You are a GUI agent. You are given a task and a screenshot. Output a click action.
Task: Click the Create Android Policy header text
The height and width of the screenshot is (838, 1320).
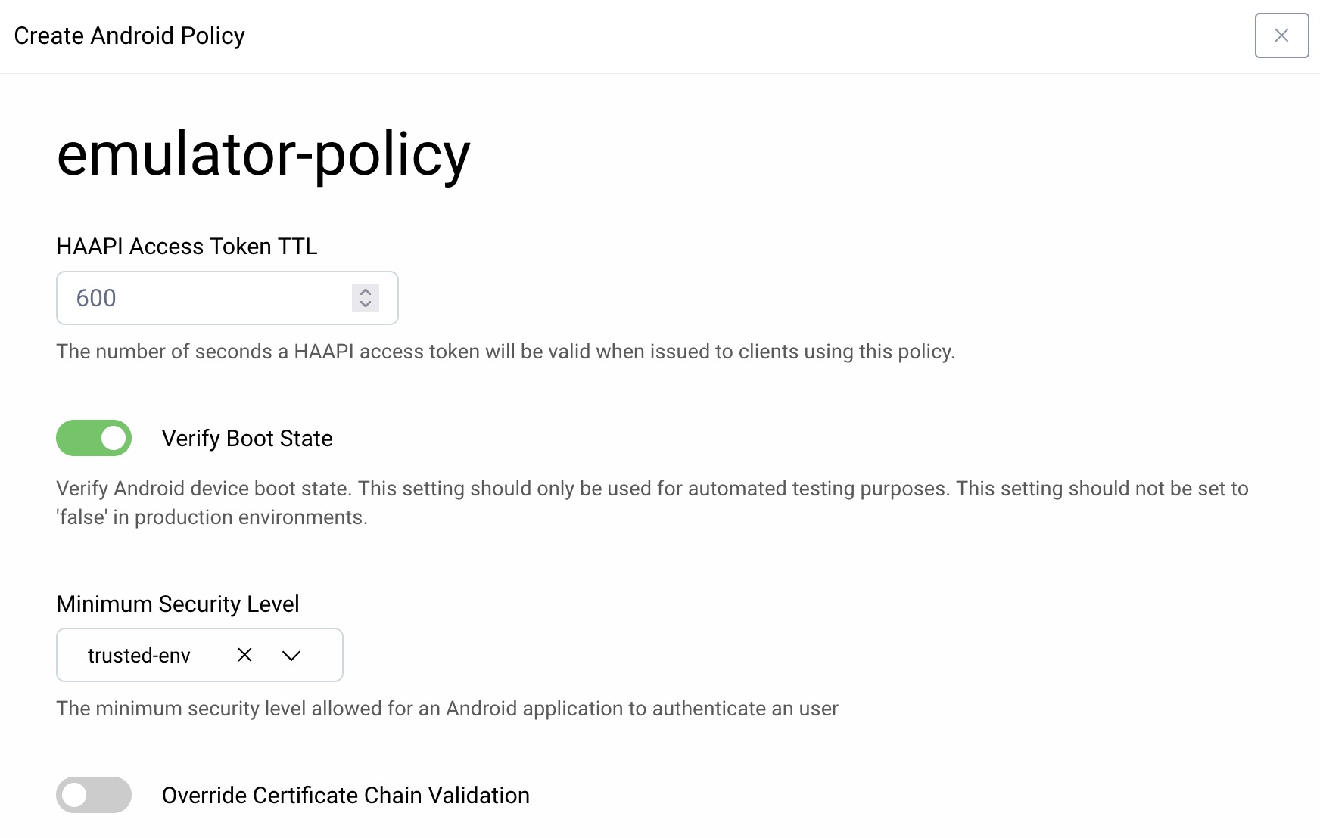click(129, 36)
